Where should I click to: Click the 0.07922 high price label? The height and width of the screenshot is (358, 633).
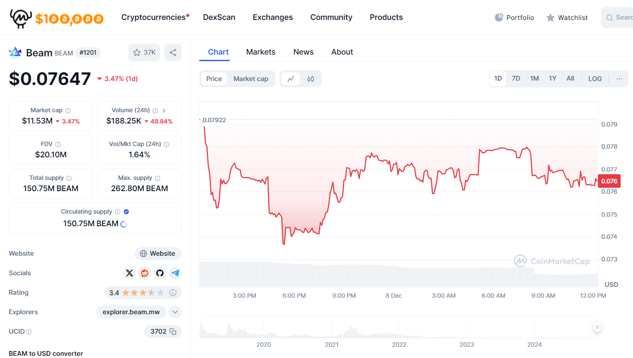pyautogui.click(x=214, y=120)
